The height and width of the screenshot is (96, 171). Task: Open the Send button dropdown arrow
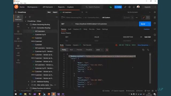point(149,24)
